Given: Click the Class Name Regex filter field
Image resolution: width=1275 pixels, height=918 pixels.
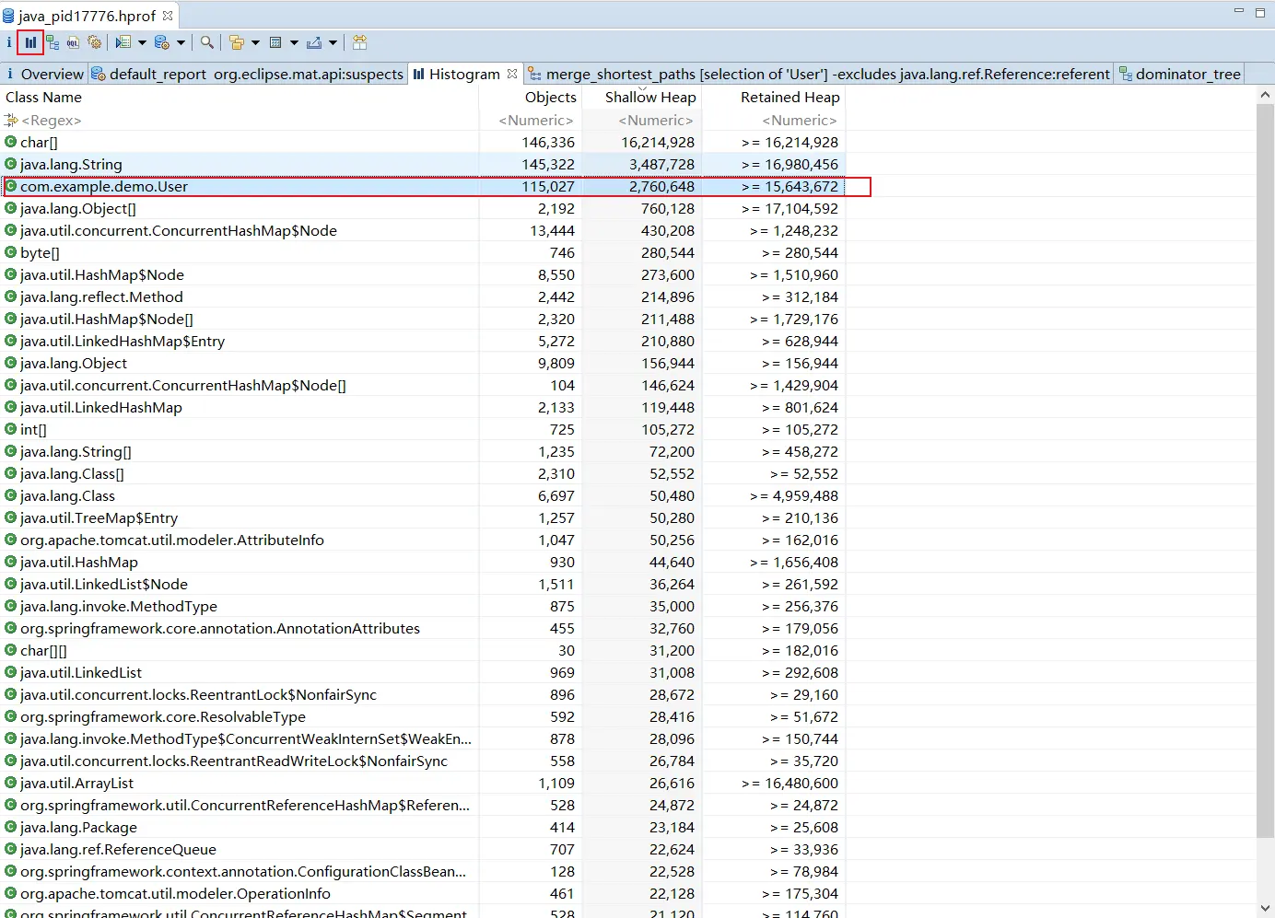Looking at the screenshot, I should tap(240, 121).
